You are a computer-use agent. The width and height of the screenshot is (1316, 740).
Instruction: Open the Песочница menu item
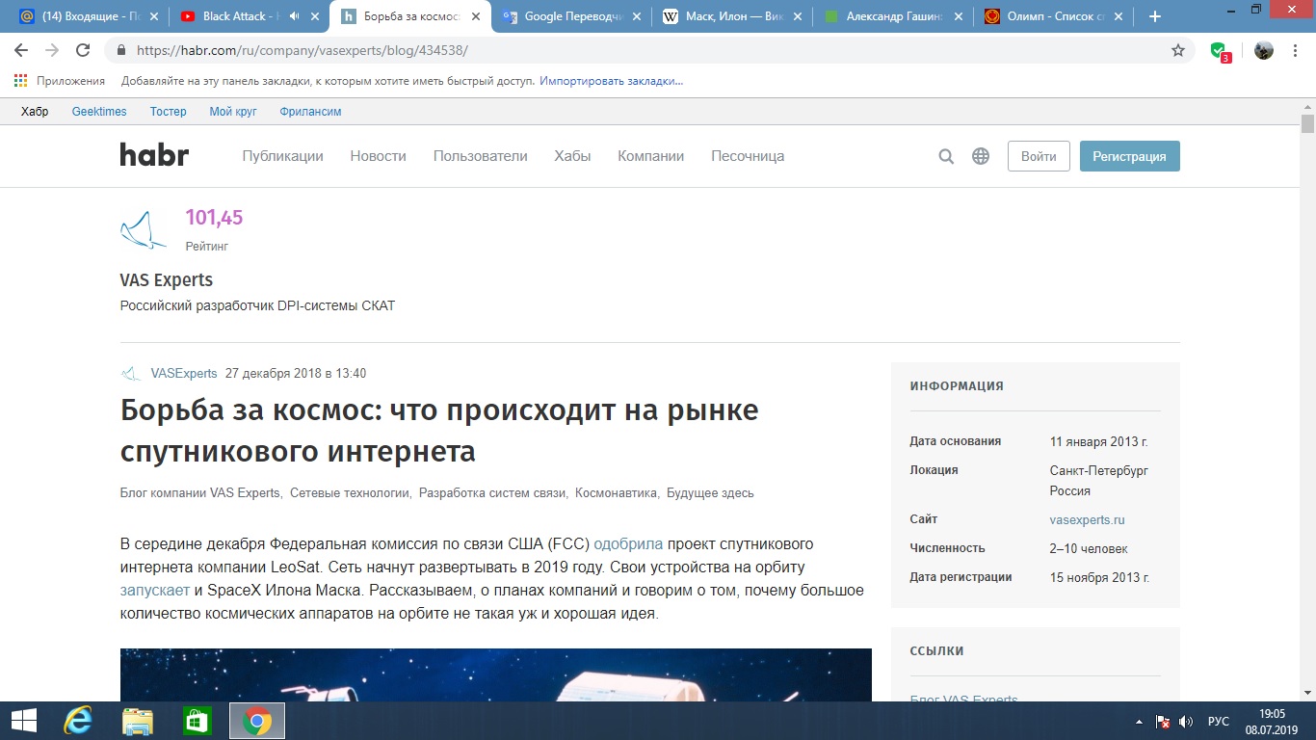pyautogui.click(x=748, y=156)
